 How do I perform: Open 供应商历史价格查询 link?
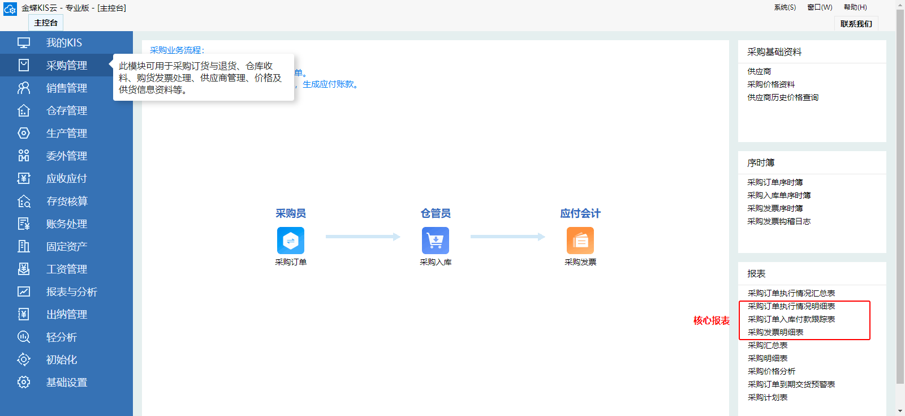(x=783, y=97)
